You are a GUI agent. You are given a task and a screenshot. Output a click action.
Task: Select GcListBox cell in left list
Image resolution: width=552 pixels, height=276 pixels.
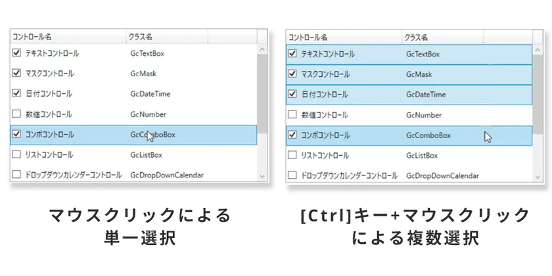(147, 154)
